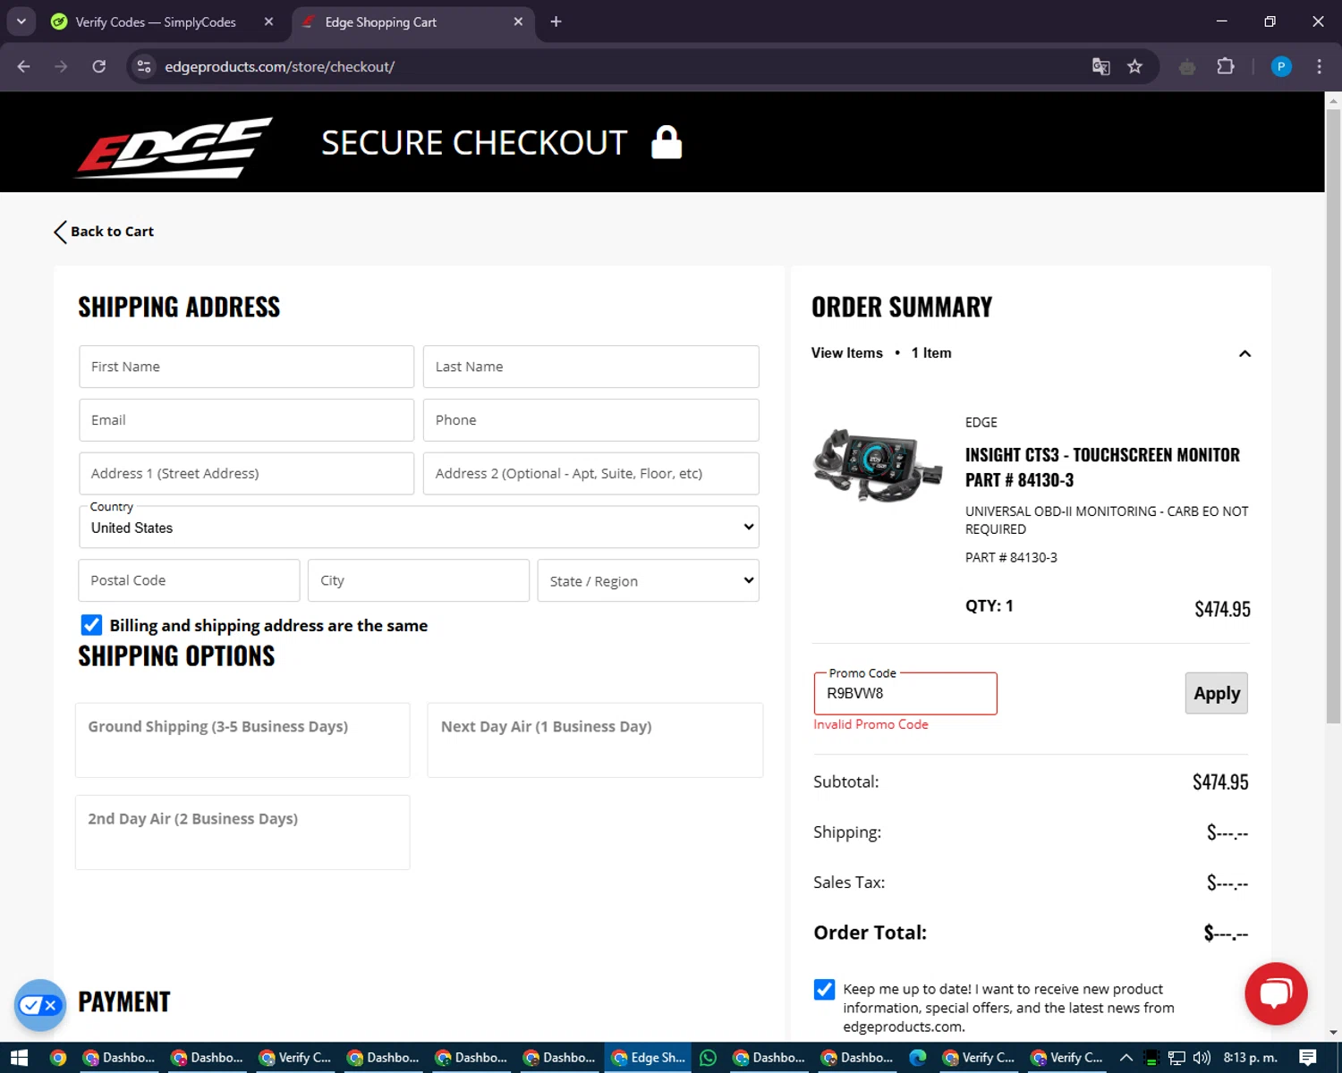Click the City field
The width and height of the screenshot is (1342, 1073).
click(419, 580)
